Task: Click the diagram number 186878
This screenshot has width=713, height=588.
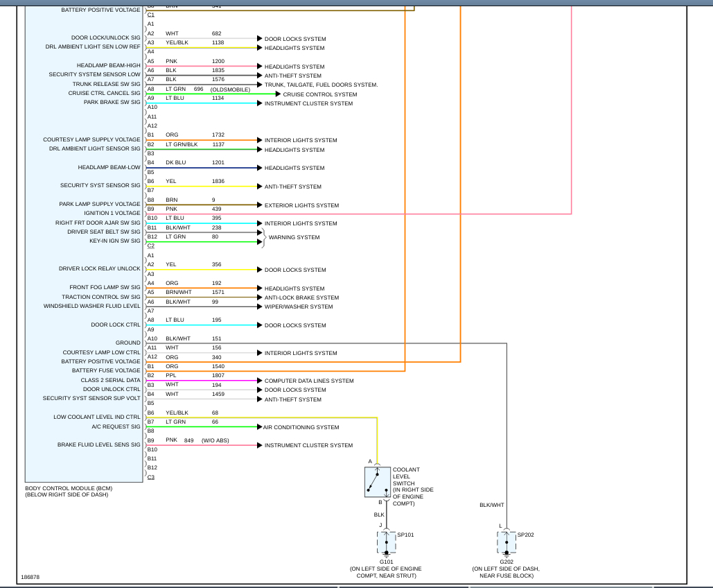Action: (x=30, y=577)
